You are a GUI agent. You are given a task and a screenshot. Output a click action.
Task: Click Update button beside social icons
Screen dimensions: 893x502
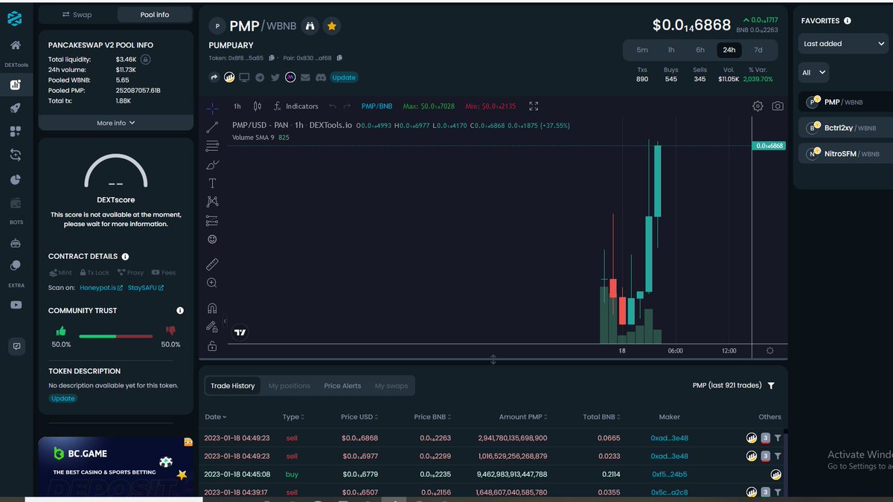pyautogui.click(x=344, y=77)
